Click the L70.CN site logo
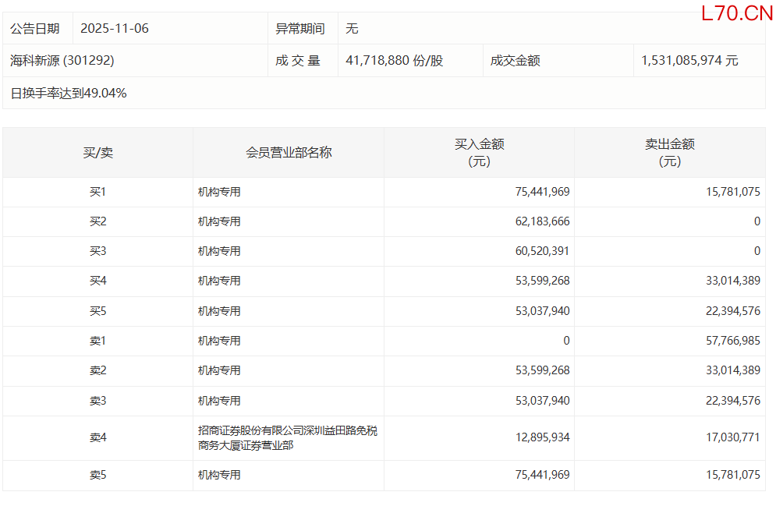 tap(736, 13)
